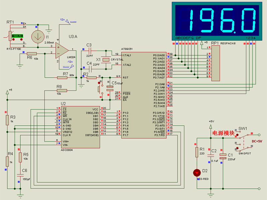Screen dimensions: 267x200
Task: Decrease RT1 value with left red button
Action: tap(13, 39)
